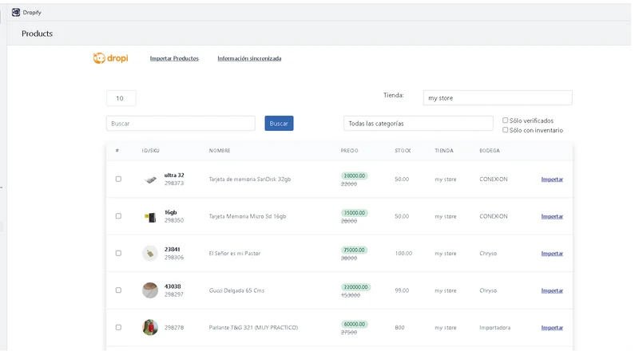Open the Información sincronizada tab
The image size is (639, 359).
[x=249, y=58]
